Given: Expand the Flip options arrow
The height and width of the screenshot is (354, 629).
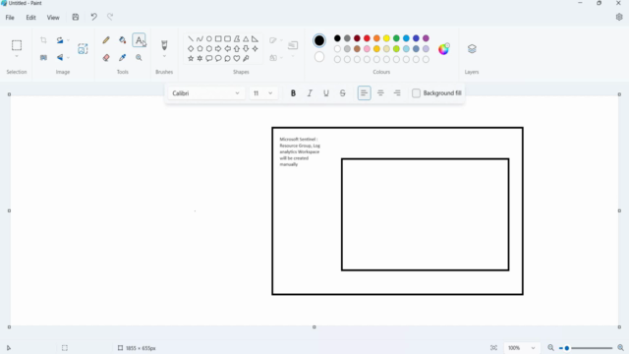Looking at the screenshot, I should (68, 58).
